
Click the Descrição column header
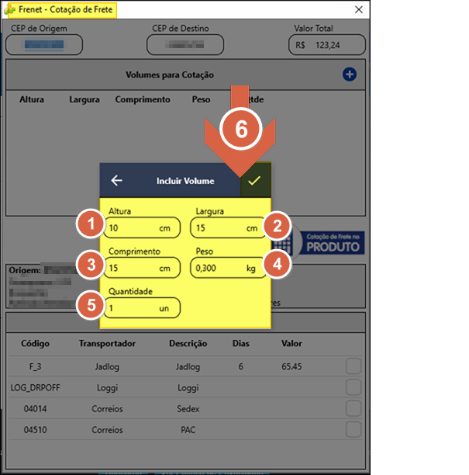click(x=188, y=344)
